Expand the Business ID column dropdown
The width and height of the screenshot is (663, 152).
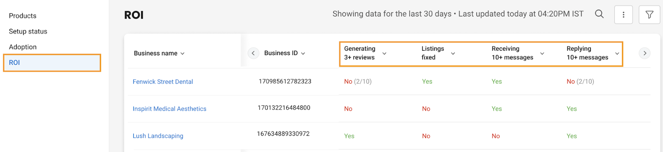click(303, 54)
